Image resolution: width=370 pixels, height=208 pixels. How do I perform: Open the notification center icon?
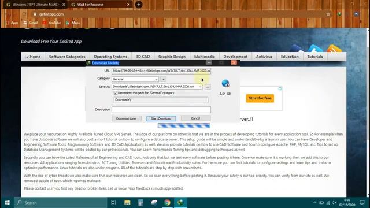[362, 203]
